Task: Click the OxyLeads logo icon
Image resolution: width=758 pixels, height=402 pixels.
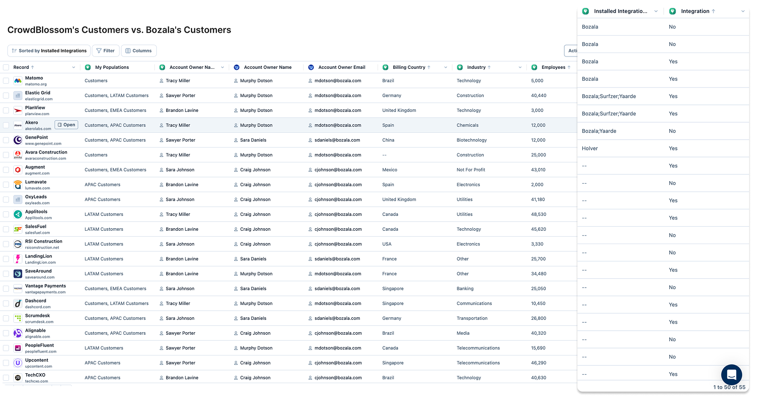Action: [x=18, y=200]
